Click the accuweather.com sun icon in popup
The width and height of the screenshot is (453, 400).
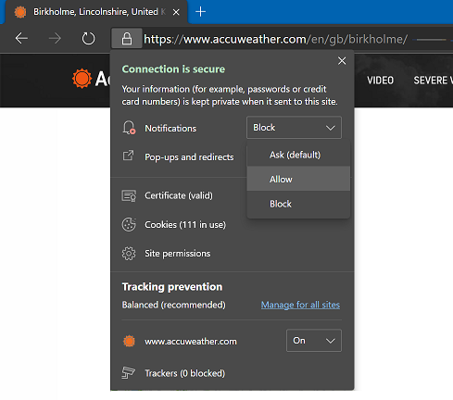point(129,342)
